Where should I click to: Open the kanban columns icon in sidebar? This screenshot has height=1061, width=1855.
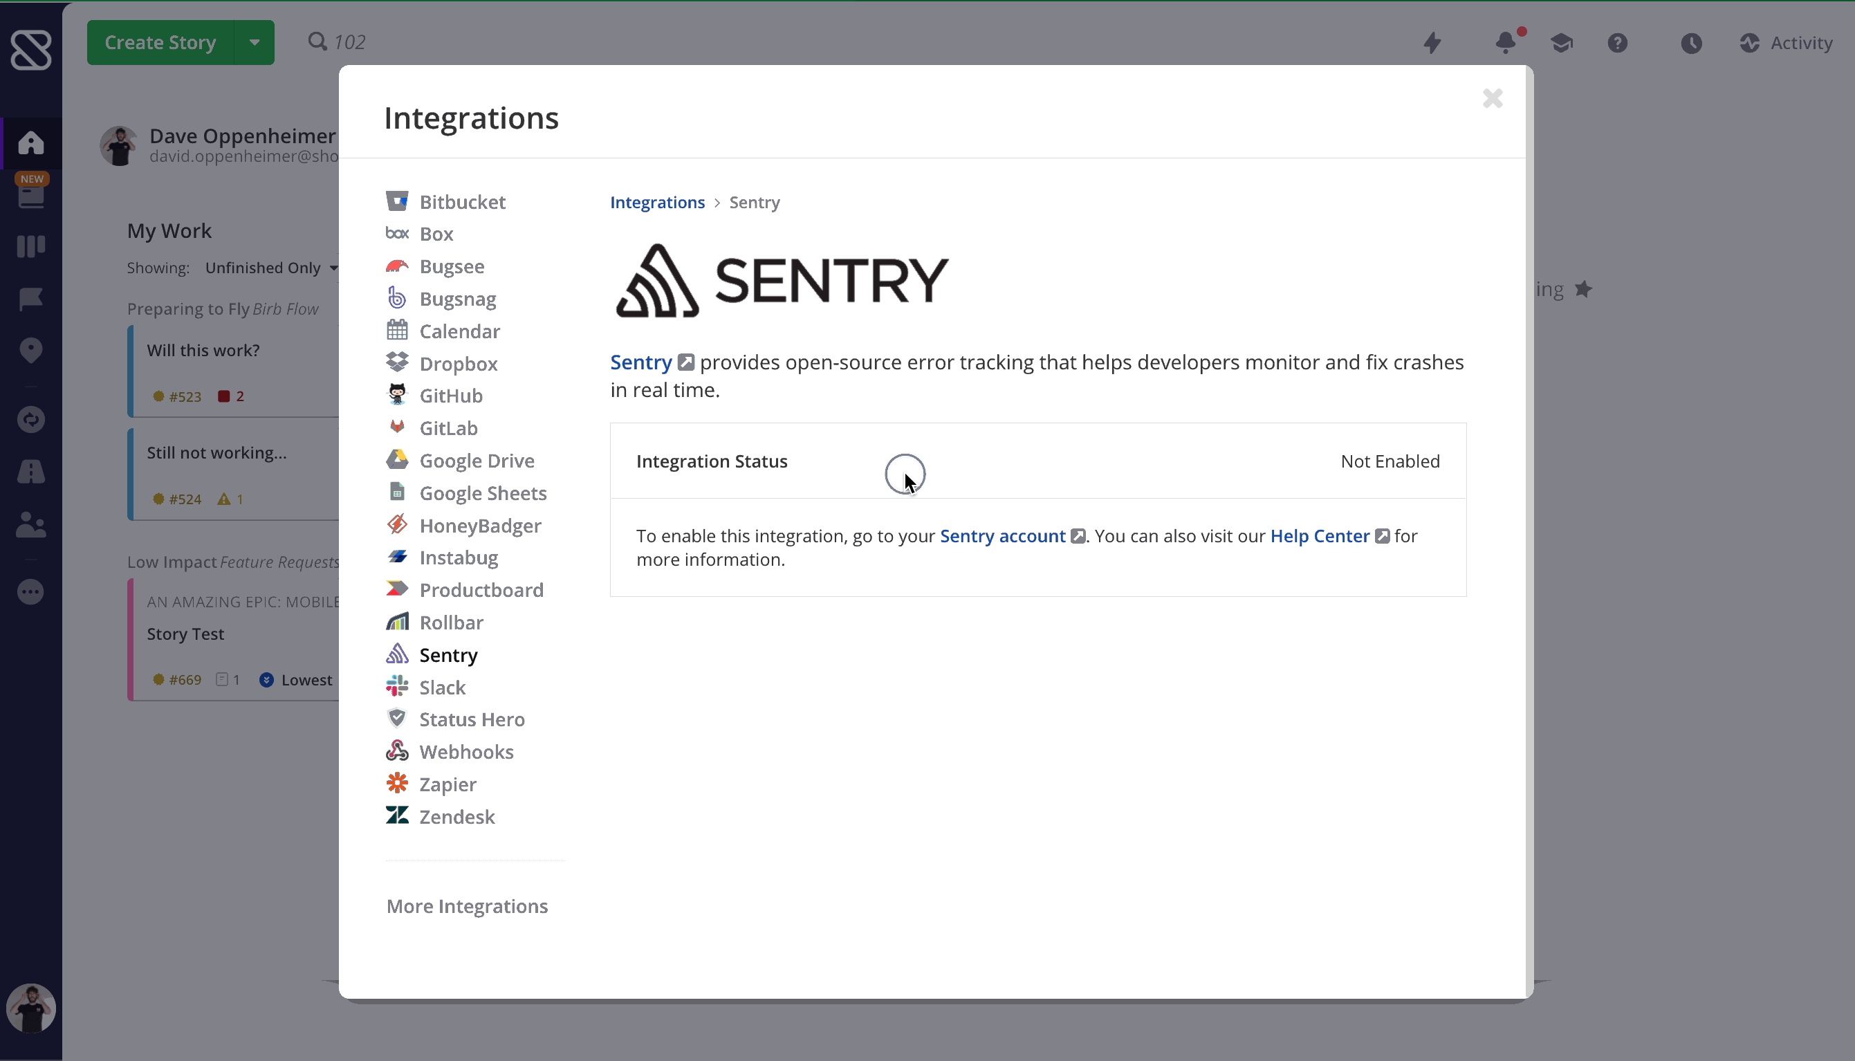30,246
